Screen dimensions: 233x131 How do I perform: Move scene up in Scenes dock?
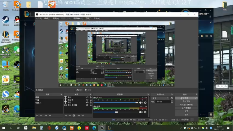coord(46,115)
